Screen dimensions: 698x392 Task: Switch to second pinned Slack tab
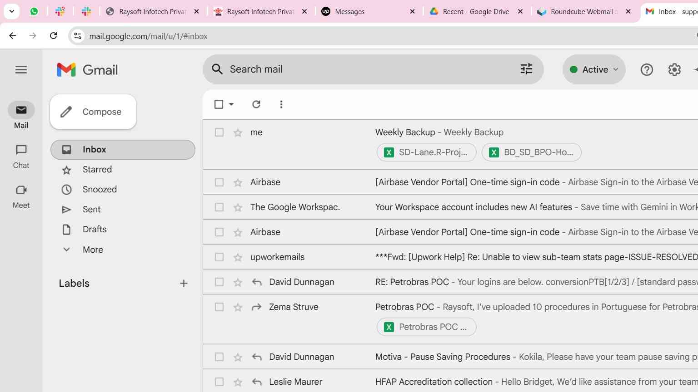tap(86, 11)
